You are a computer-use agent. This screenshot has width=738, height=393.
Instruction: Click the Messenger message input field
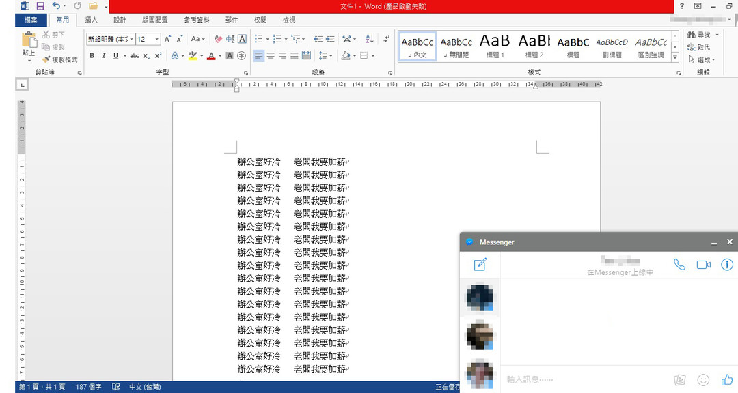(x=585, y=379)
